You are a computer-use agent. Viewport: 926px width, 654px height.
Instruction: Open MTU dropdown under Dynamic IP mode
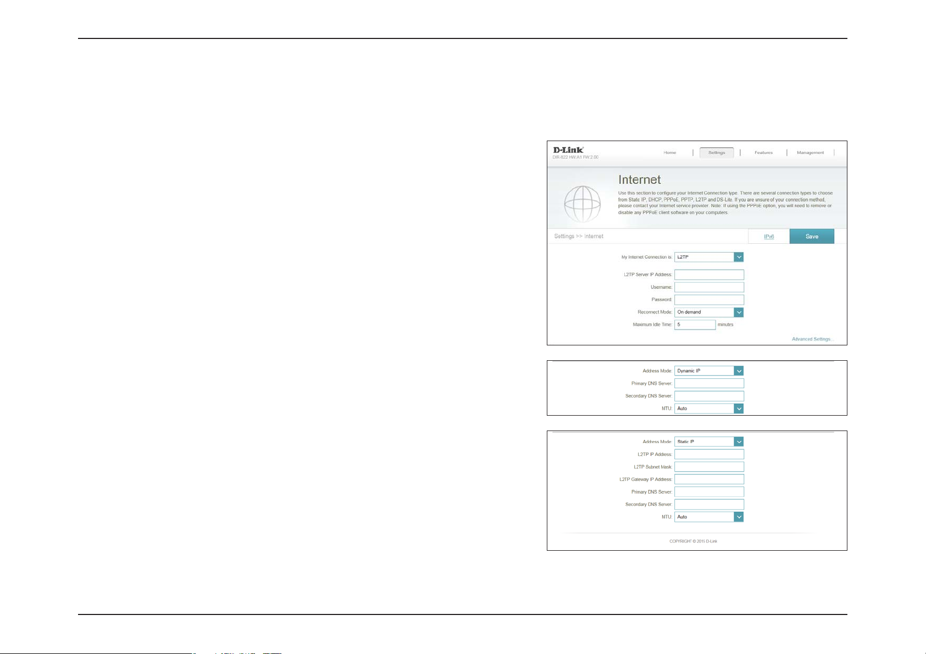[709, 409]
